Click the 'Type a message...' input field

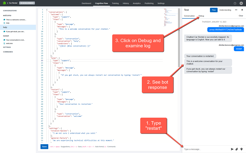click(206, 149)
